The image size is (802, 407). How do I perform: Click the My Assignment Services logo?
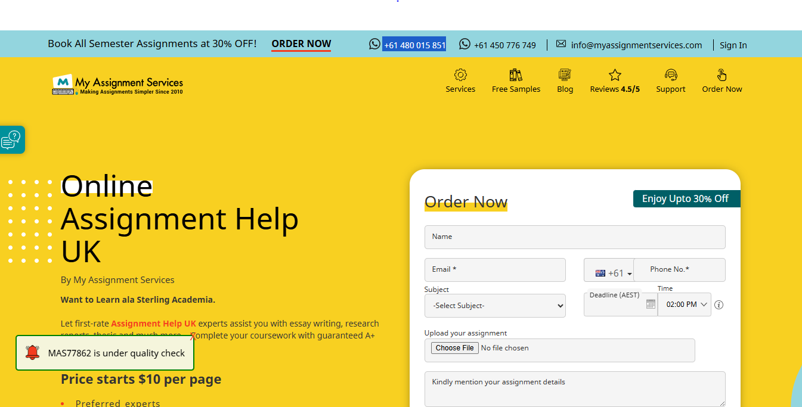[117, 85]
